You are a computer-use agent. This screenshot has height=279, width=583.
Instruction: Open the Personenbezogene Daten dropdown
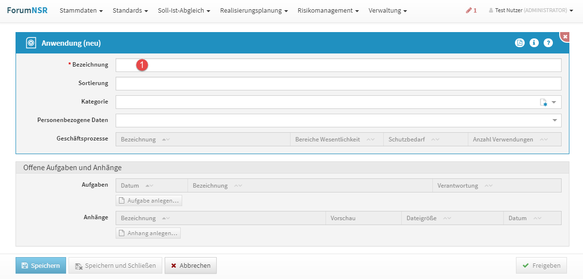[x=554, y=121]
